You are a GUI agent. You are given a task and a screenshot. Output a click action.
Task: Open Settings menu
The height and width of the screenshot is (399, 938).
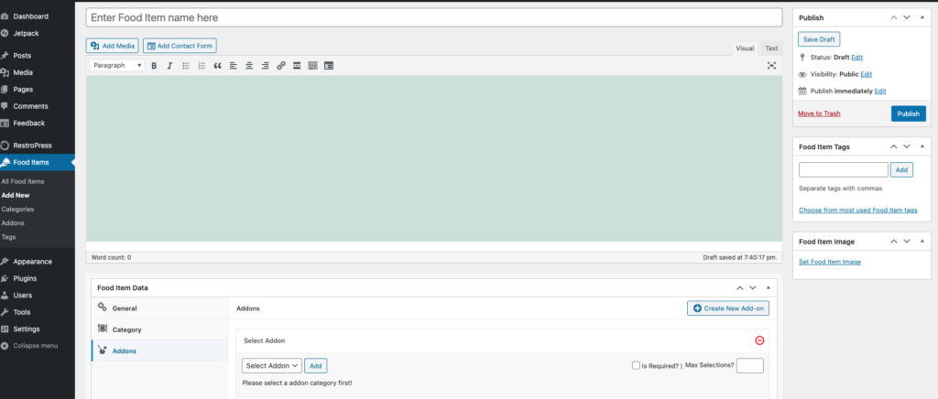click(25, 329)
